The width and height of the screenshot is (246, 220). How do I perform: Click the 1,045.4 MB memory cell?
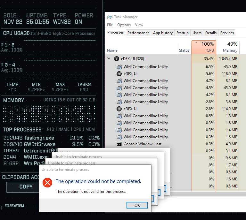pyautogui.click(x=228, y=59)
